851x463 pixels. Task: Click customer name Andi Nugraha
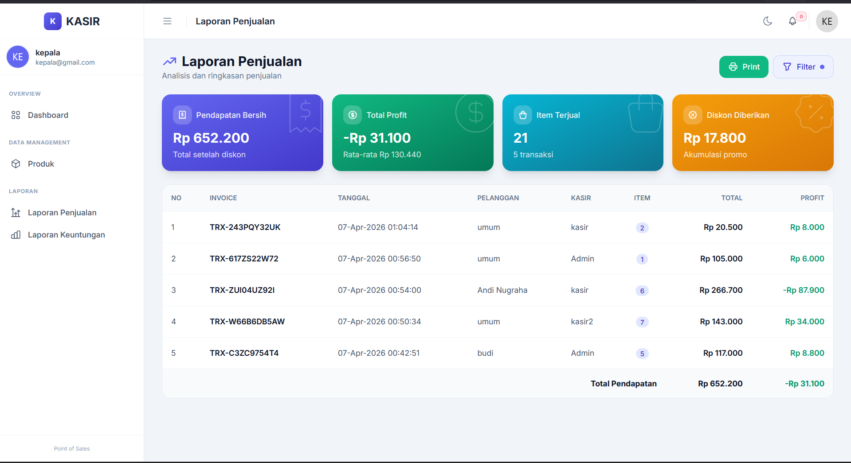tap(502, 290)
